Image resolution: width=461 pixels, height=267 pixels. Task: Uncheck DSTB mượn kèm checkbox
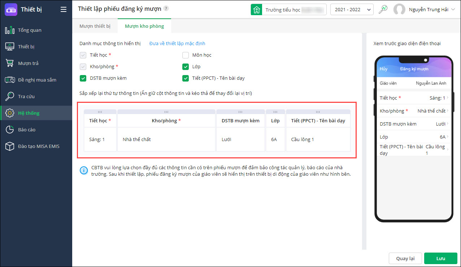(x=83, y=78)
